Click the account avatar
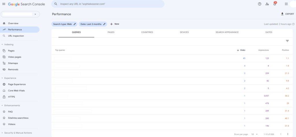The height and width of the screenshot is (137, 296). pos(293,4)
